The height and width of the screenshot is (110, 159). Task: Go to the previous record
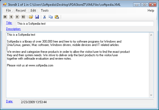point(11,17)
